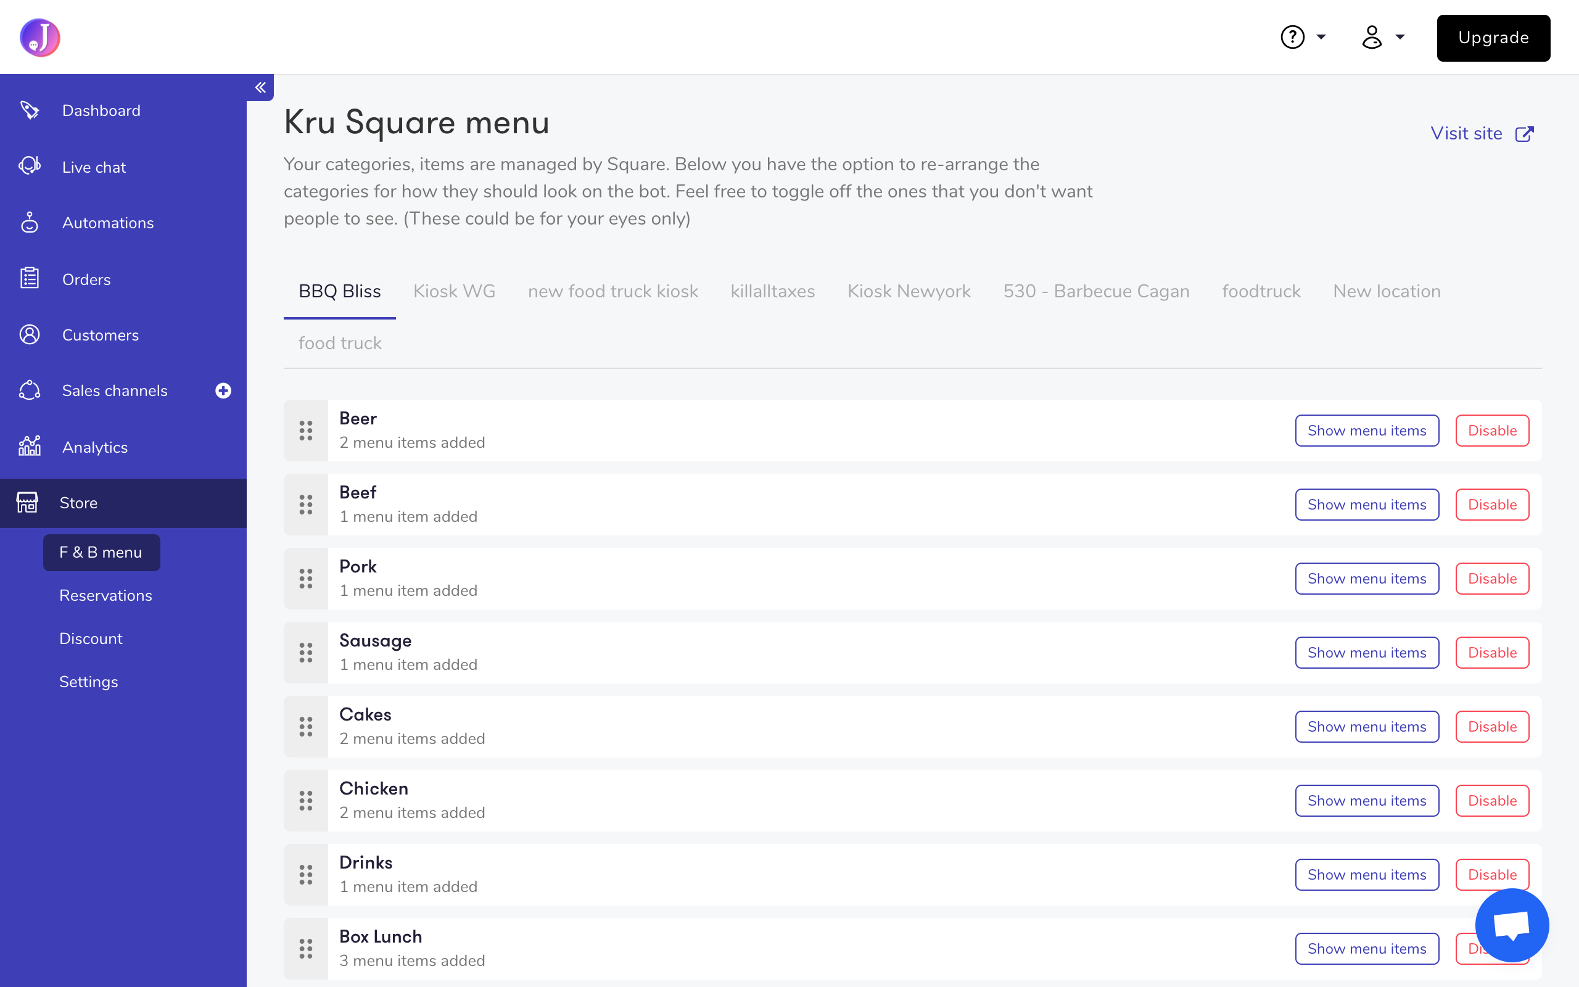The width and height of the screenshot is (1579, 987).
Task: Grab the Chicken category drag handle
Action: coord(305,801)
